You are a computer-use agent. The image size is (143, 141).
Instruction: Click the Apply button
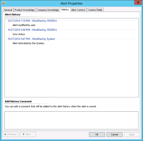click(x=132, y=134)
